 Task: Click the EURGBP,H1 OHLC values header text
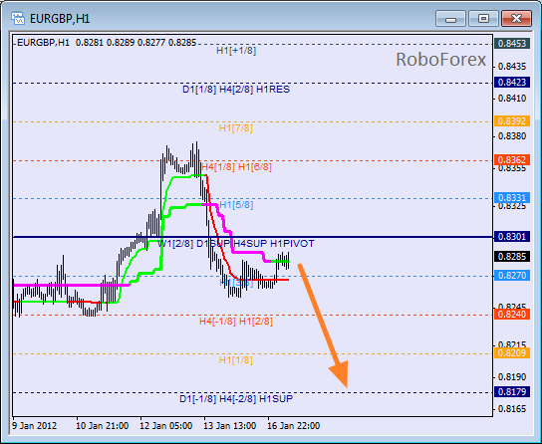107,43
